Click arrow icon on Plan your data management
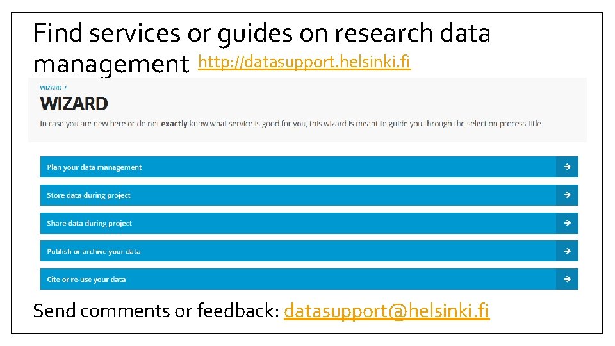 pos(567,167)
